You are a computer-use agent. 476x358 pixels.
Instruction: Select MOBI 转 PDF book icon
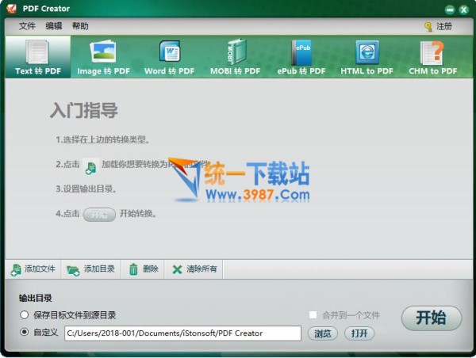[x=235, y=55]
